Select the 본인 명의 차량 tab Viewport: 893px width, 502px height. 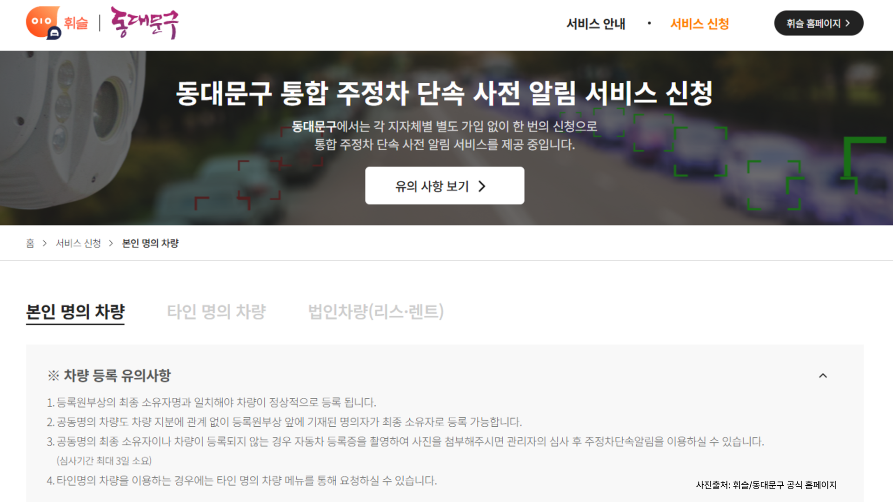coord(75,312)
